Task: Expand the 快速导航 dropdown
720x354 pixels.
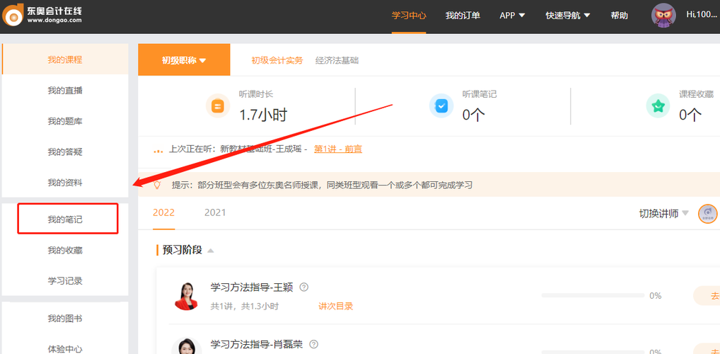Action: 567,15
